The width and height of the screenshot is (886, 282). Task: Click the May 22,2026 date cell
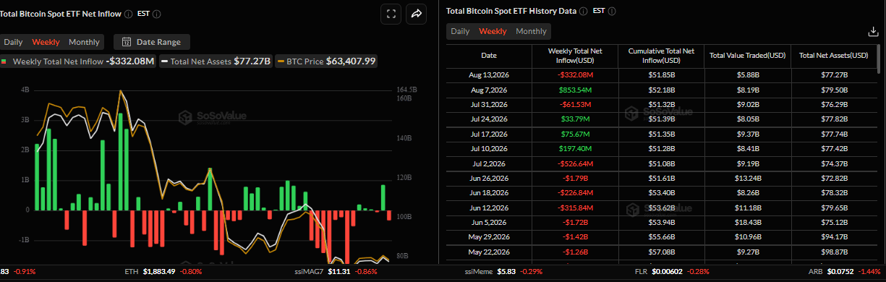click(489, 252)
